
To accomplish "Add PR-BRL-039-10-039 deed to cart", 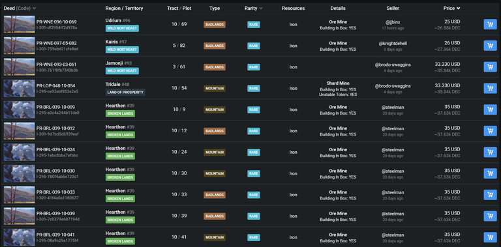I will 490,216.
